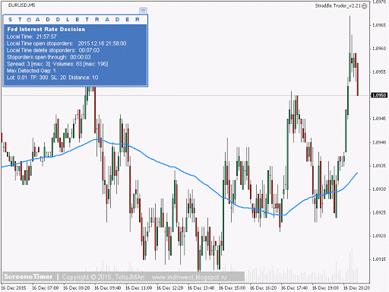Click the 16 Dec 16:20 time axis label
The height and width of the screenshot is (292, 389).
coord(264,288)
